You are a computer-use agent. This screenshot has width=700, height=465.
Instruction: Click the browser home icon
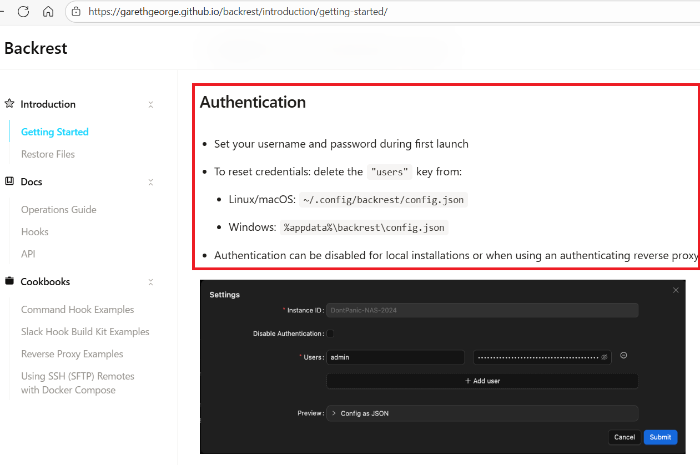coord(48,11)
